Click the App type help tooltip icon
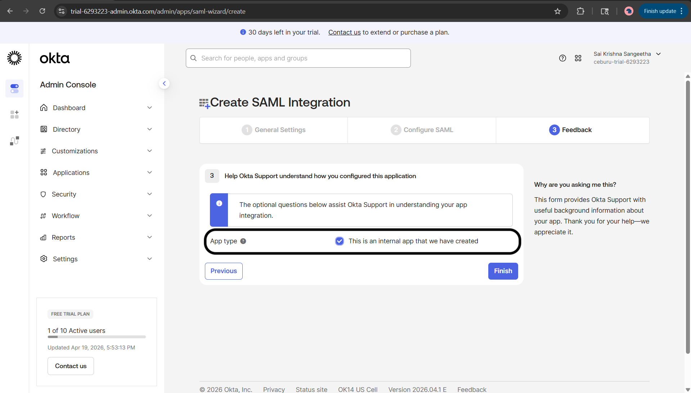The width and height of the screenshot is (691, 393). coord(243,241)
